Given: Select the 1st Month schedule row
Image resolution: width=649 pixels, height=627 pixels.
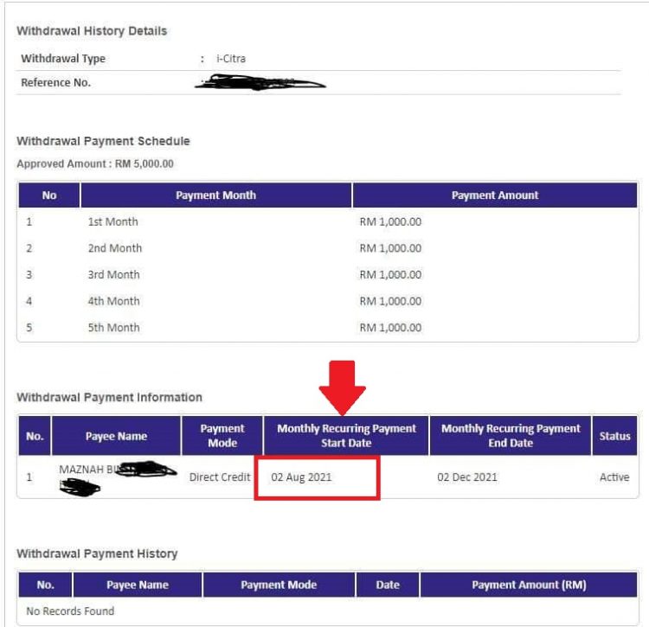Looking at the screenshot, I should (x=327, y=221).
